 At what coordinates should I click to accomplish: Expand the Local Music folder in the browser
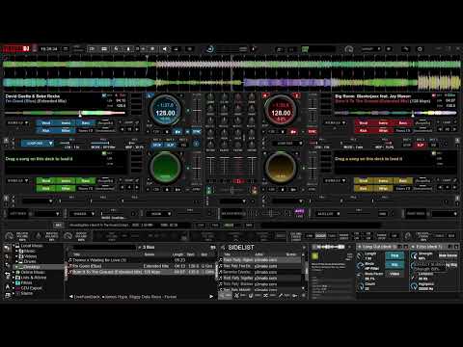click(x=14, y=246)
